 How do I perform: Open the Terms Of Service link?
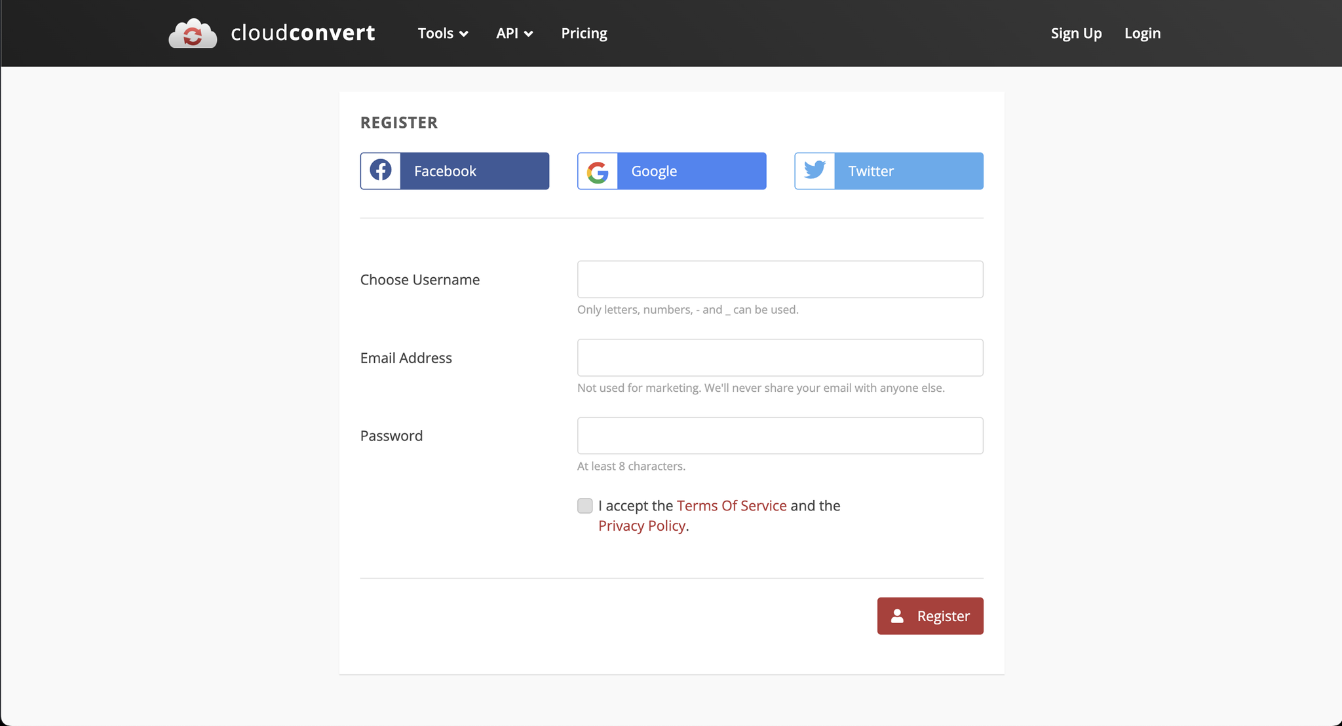tap(731, 506)
